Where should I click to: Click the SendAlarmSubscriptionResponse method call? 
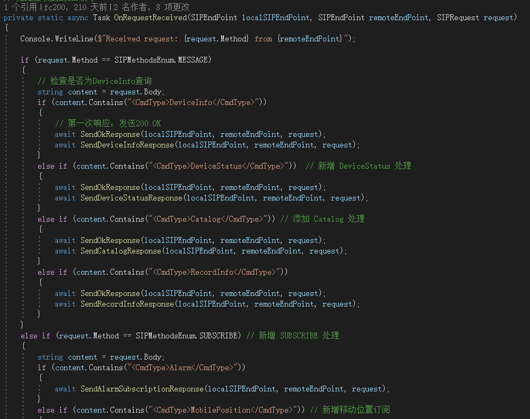142,389
